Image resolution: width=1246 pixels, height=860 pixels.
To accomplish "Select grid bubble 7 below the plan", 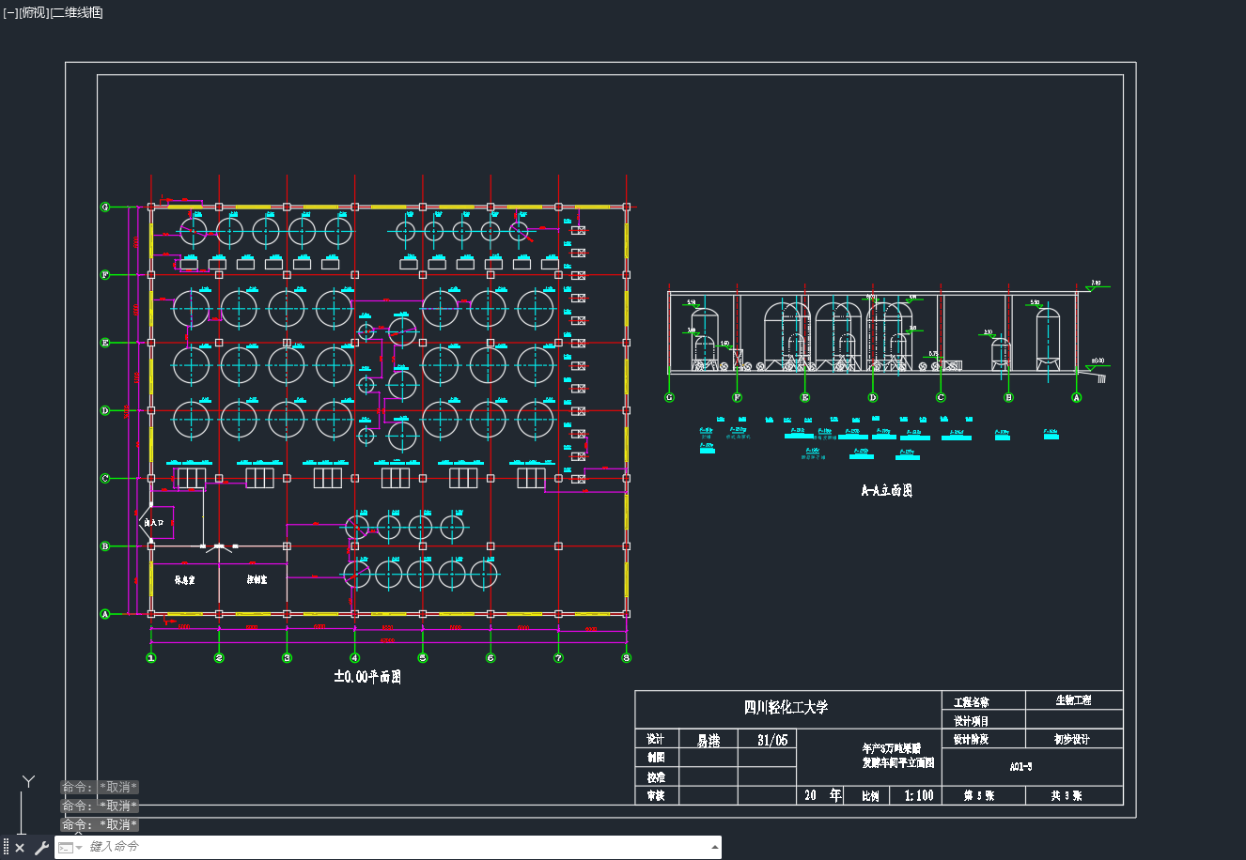I will click(558, 658).
